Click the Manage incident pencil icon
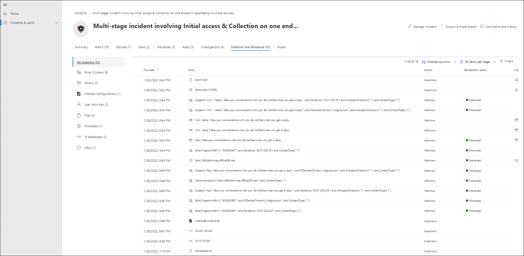The height and width of the screenshot is (256, 524). pos(410,26)
